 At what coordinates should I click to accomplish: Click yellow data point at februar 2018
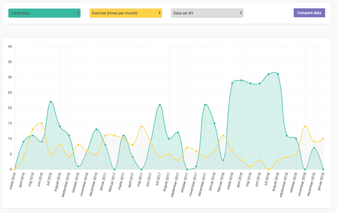223,135
